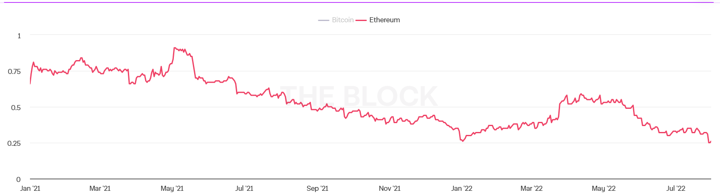Click the red Ethereum legend line marker
720x195 pixels.
point(361,20)
